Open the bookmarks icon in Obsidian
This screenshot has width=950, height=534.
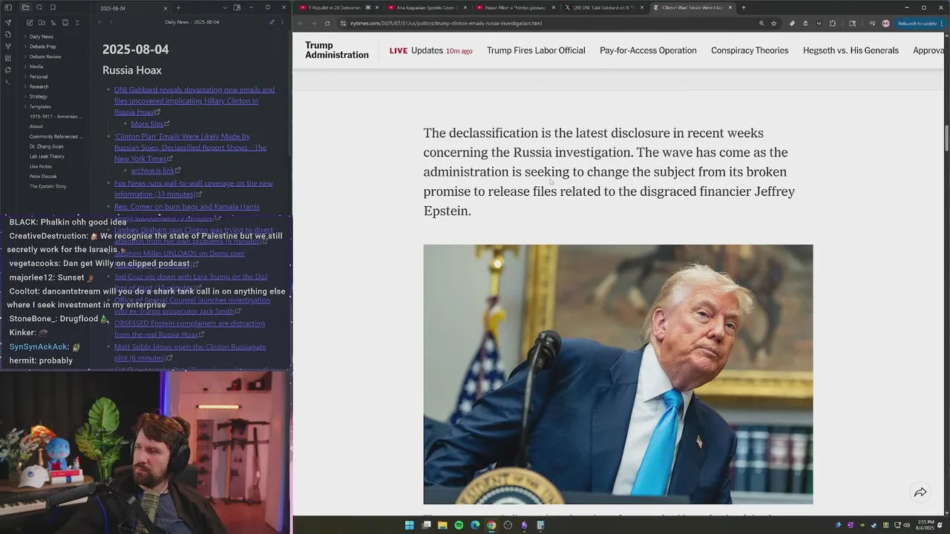coord(53,7)
